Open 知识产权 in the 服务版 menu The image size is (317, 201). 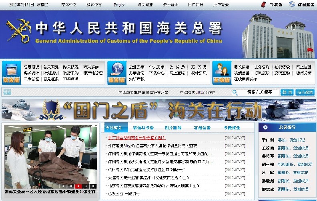(137, 79)
